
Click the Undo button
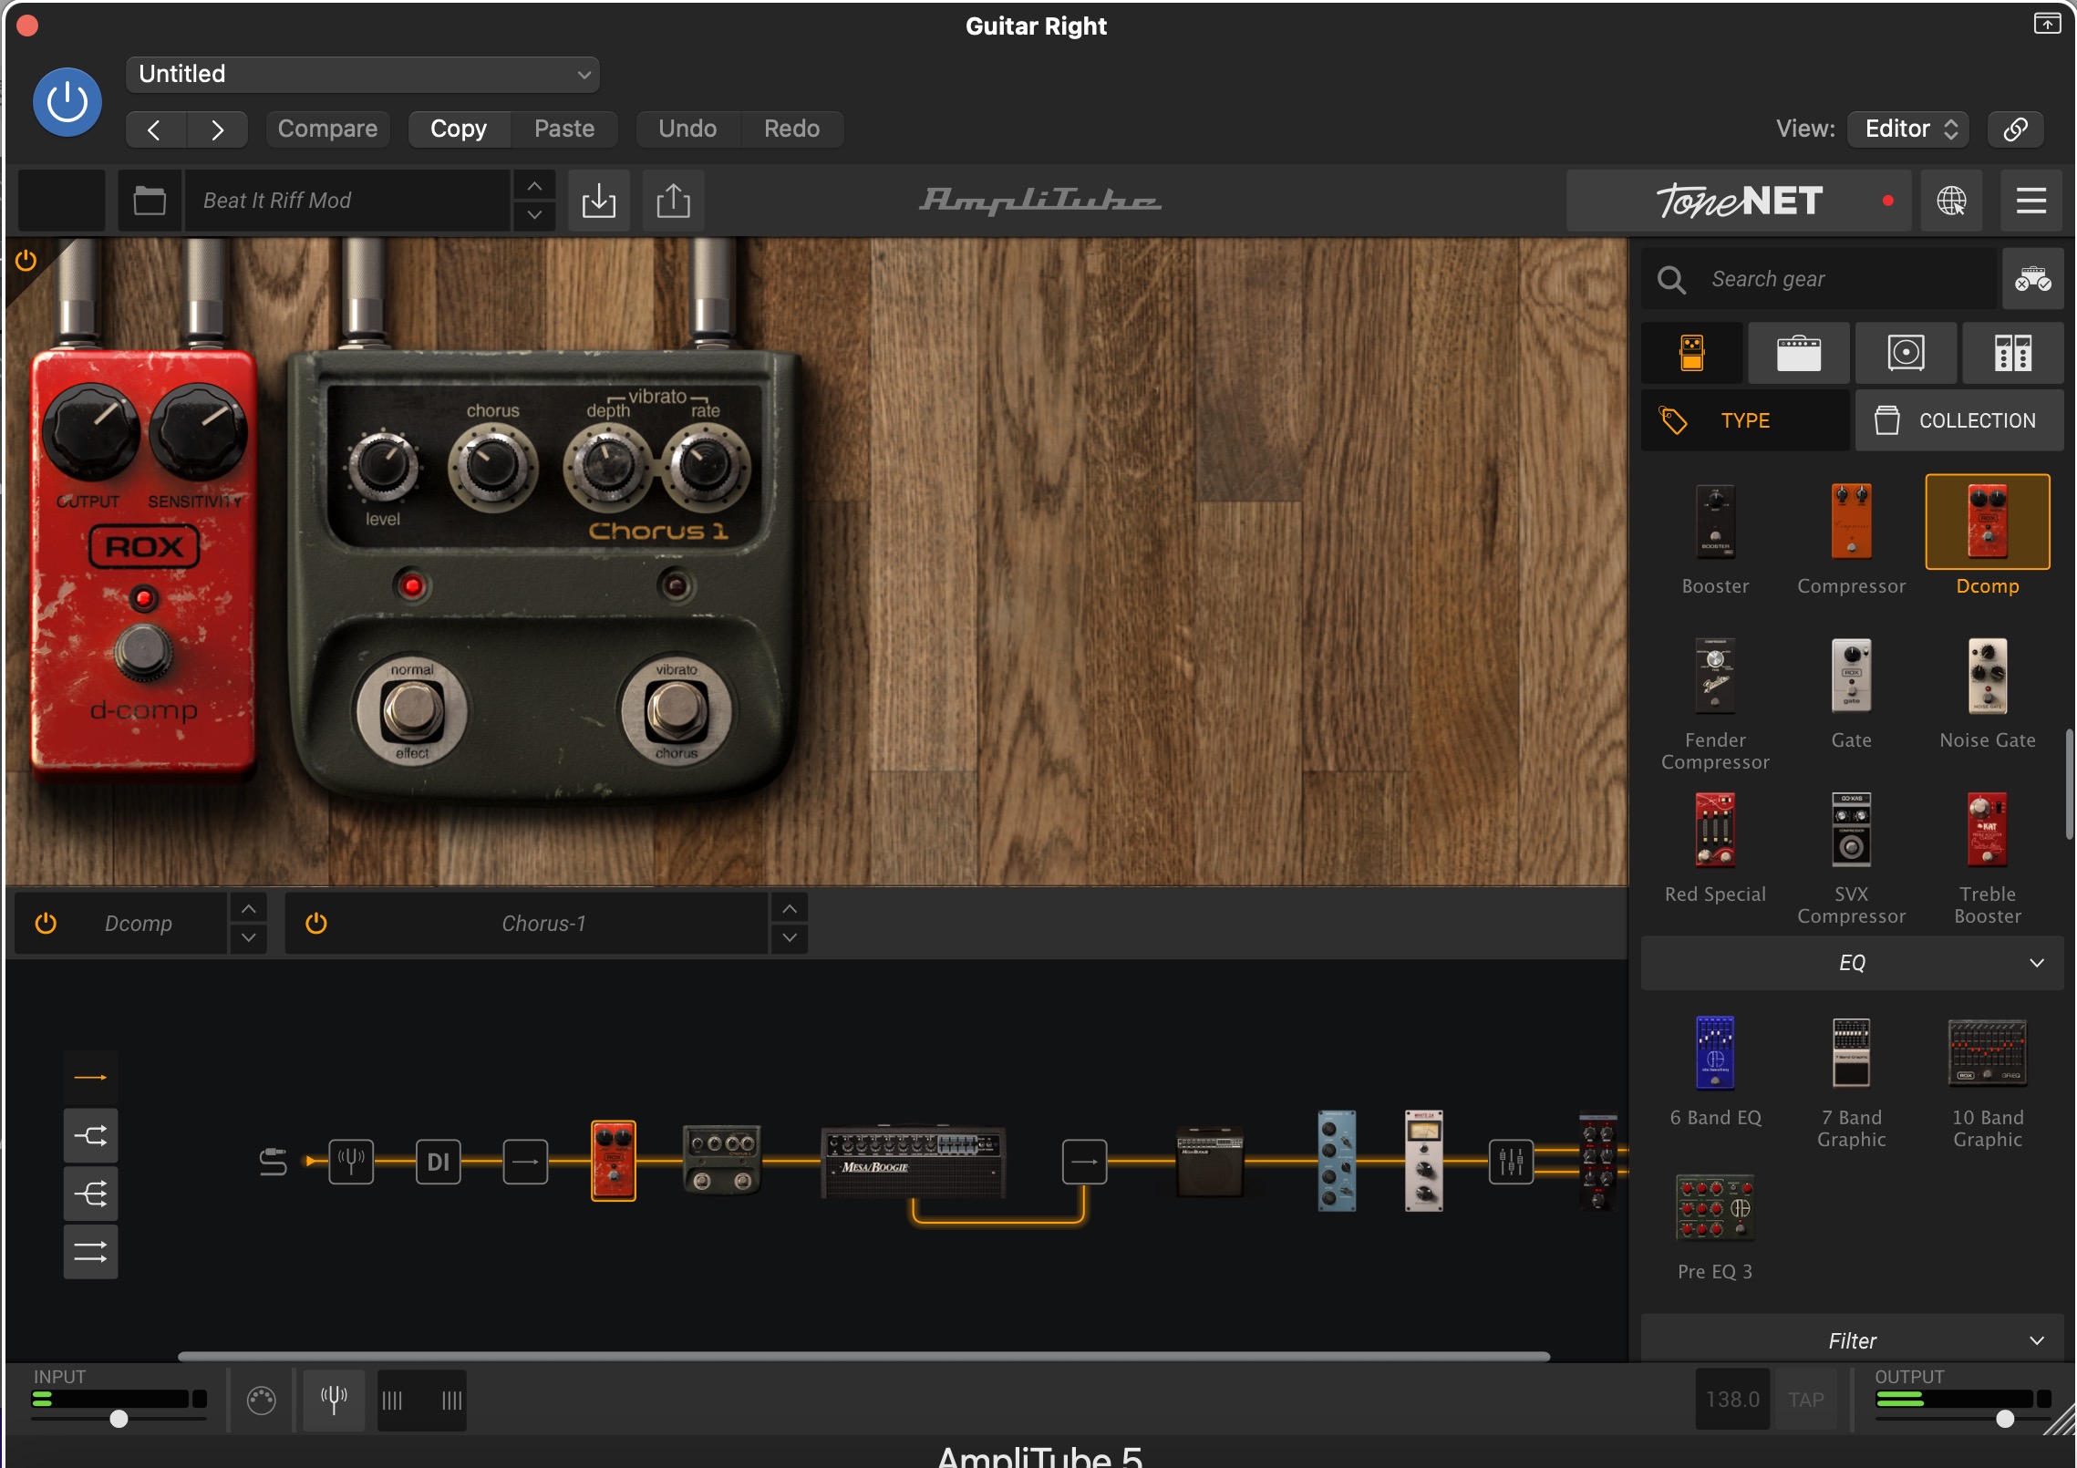687,129
